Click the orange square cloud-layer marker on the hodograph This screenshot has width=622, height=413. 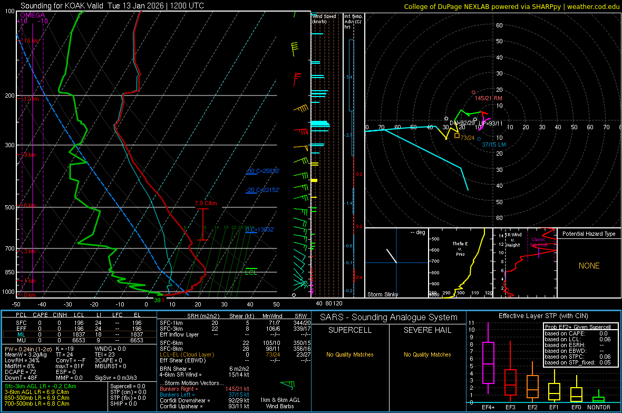pos(457,136)
